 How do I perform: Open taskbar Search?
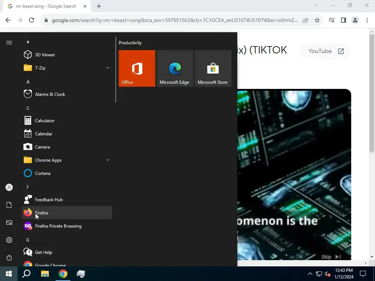26,274
